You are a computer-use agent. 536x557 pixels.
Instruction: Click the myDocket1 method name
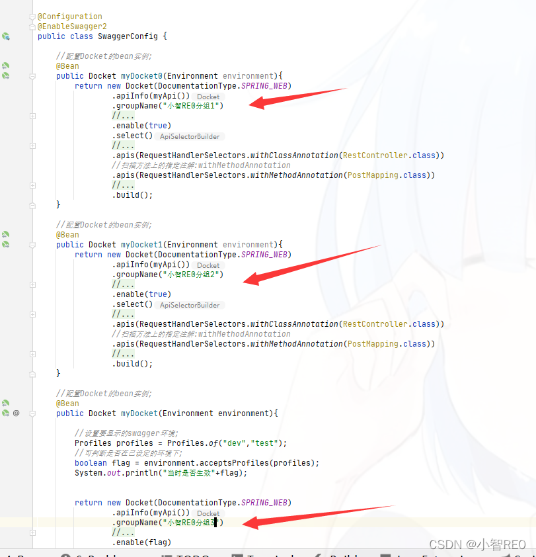click(x=141, y=244)
